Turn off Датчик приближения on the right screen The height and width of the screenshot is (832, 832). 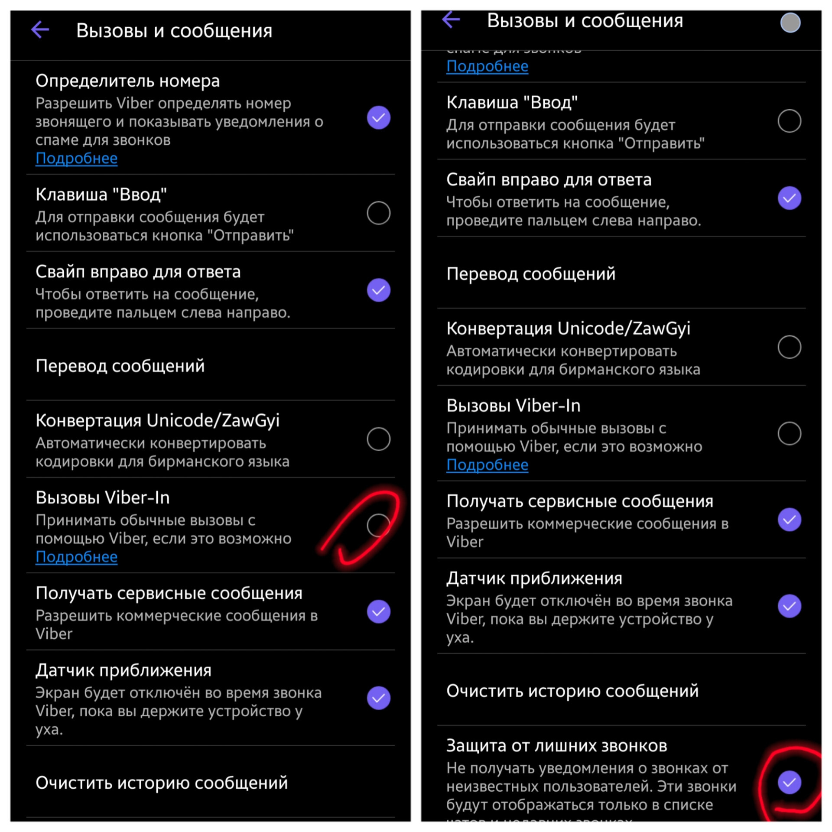click(789, 606)
